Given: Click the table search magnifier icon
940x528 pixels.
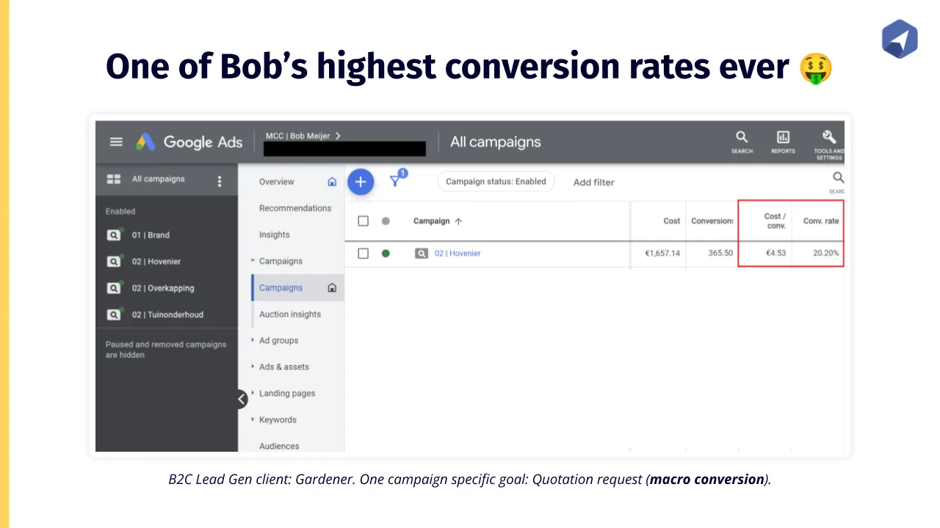Looking at the screenshot, I should [x=838, y=178].
